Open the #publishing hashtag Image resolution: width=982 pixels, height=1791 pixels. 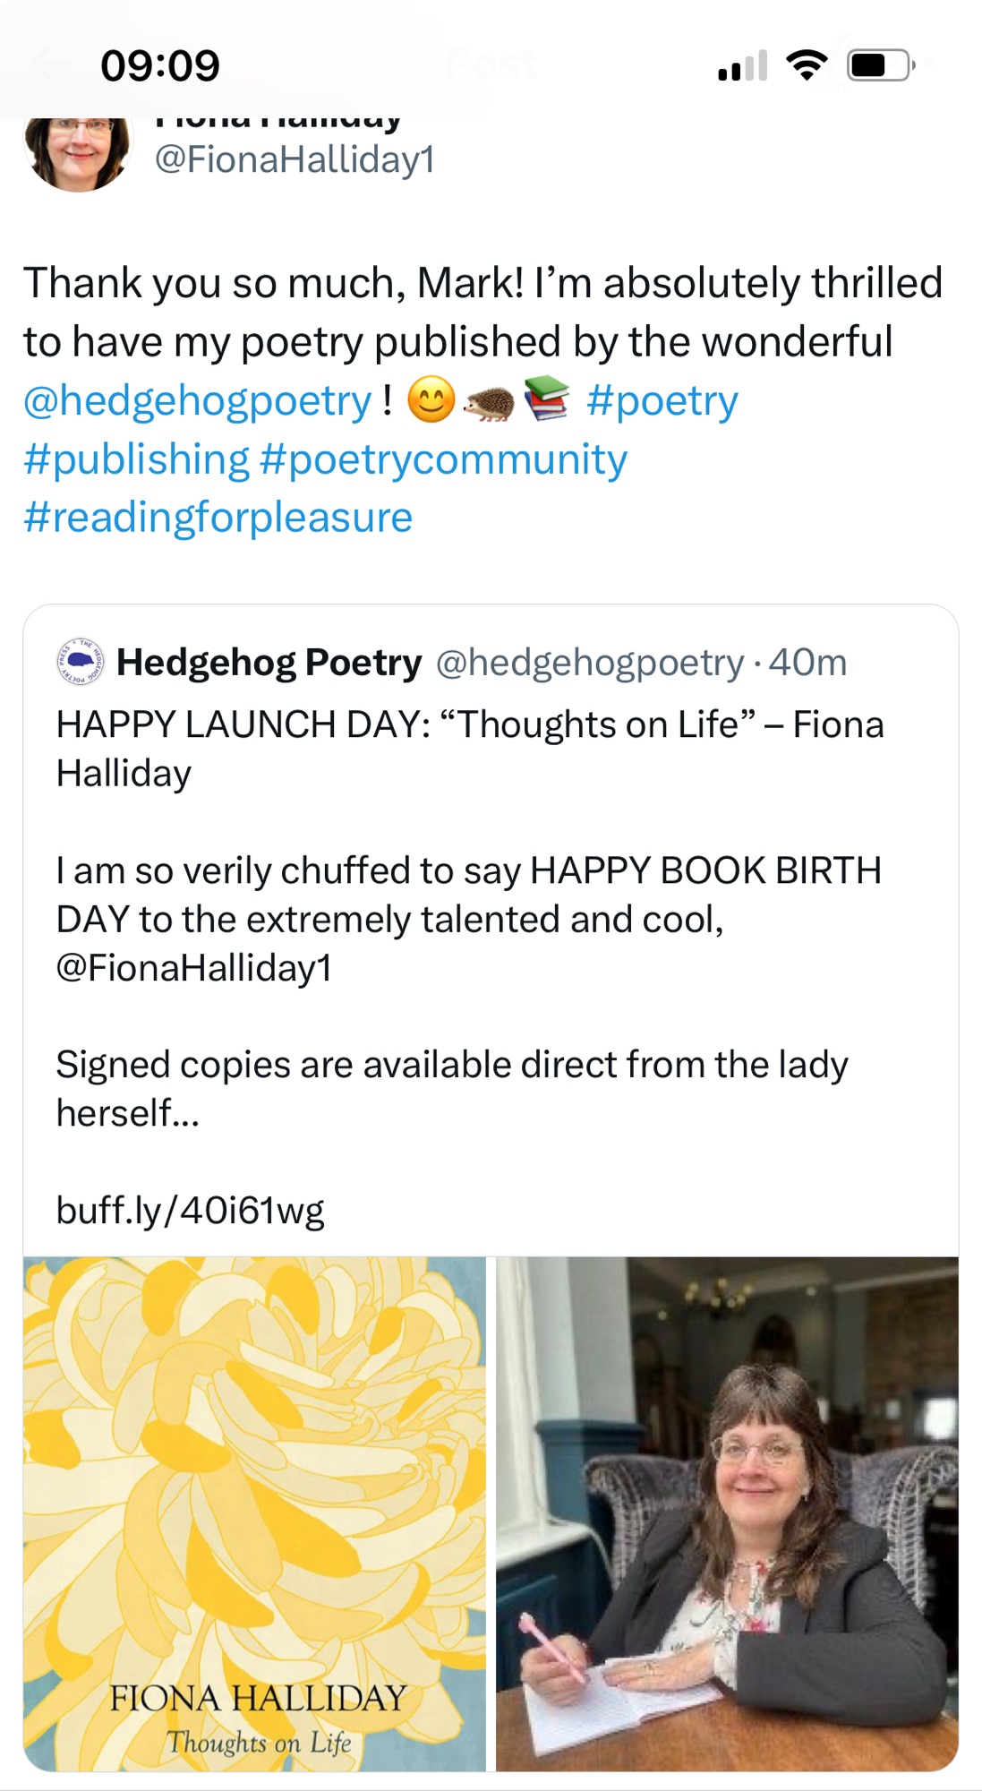pyautogui.click(x=136, y=459)
